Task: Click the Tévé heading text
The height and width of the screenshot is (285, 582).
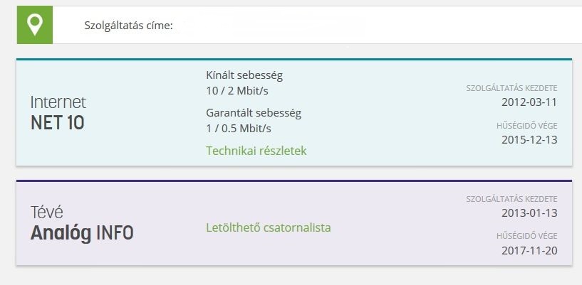Action: (x=48, y=211)
